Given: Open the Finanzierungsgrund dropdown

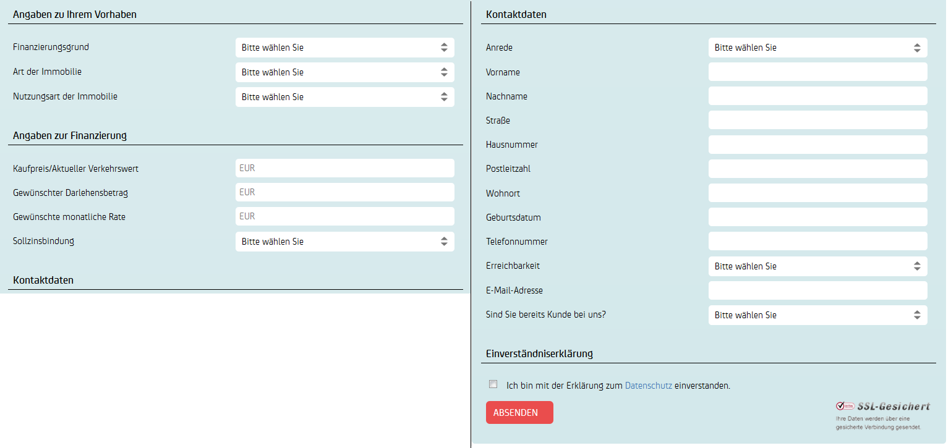Looking at the screenshot, I should coord(344,48).
